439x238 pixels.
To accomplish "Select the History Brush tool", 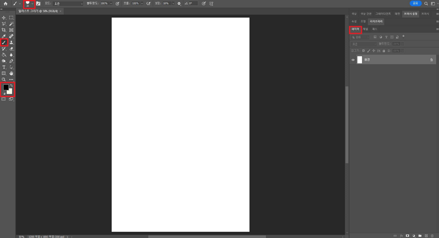I will (4, 49).
